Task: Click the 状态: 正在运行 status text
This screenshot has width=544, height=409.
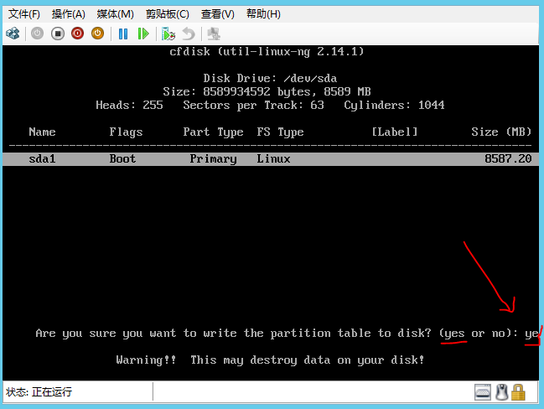Action: click(39, 392)
